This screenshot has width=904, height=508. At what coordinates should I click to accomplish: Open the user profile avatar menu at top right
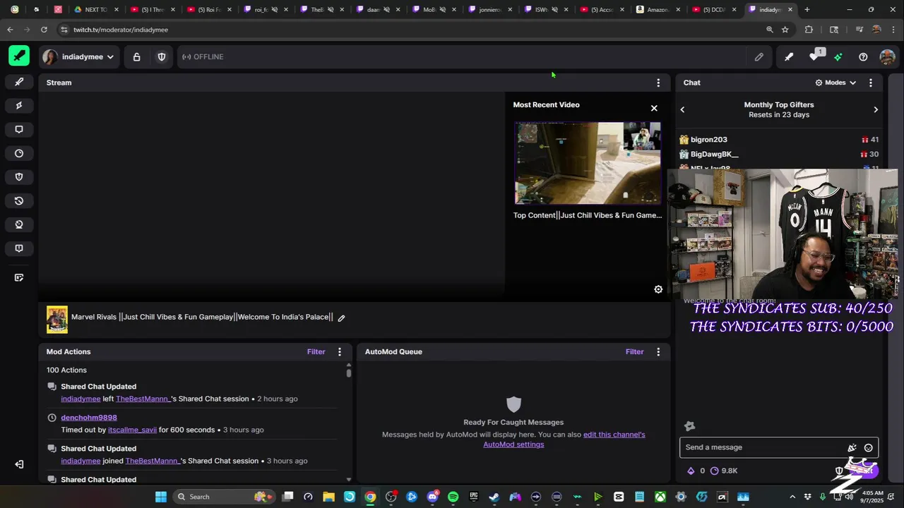(x=888, y=57)
